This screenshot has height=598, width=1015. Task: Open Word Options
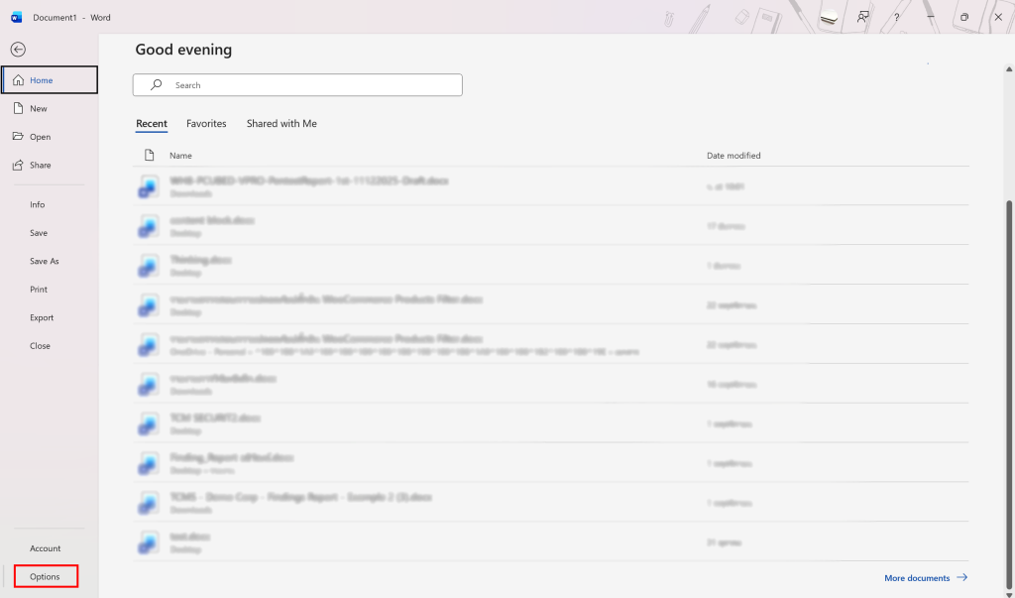(45, 576)
